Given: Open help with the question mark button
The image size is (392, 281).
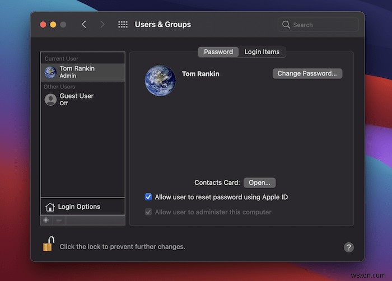Looking at the screenshot, I should coord(348,247).
